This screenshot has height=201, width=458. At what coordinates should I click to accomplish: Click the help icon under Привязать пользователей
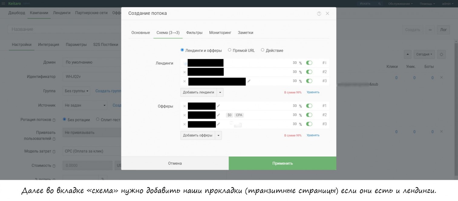click(x=54, y=139)
